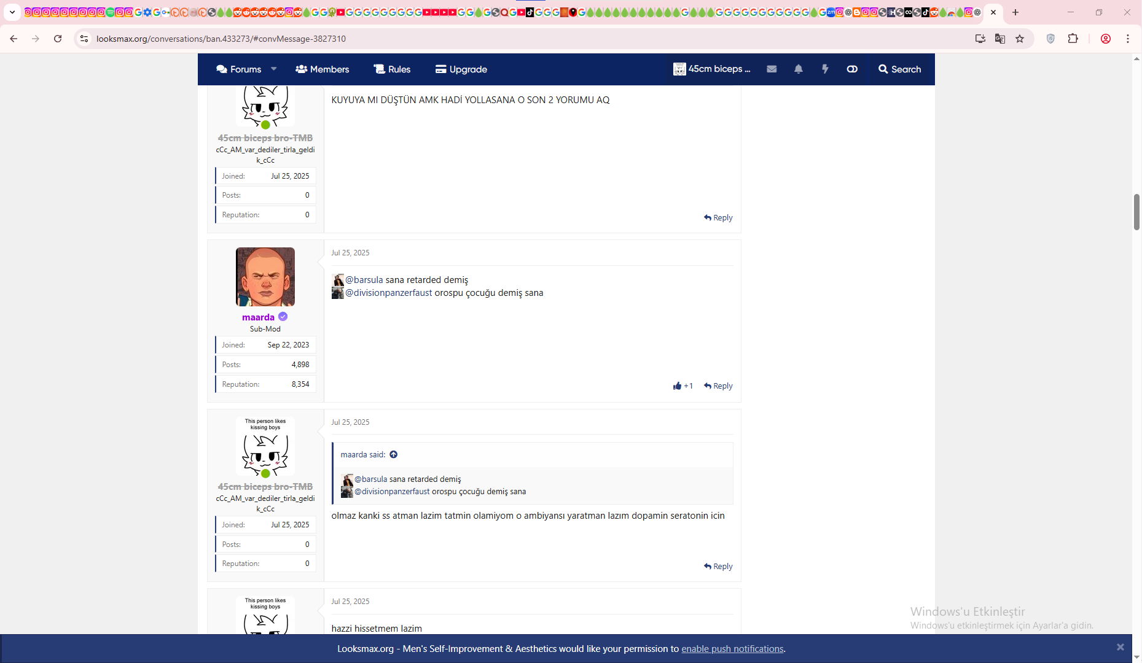Expand the Forums dropdown arrow
The width and height of the screenshot is (1142, 663).
pos(274,69)
